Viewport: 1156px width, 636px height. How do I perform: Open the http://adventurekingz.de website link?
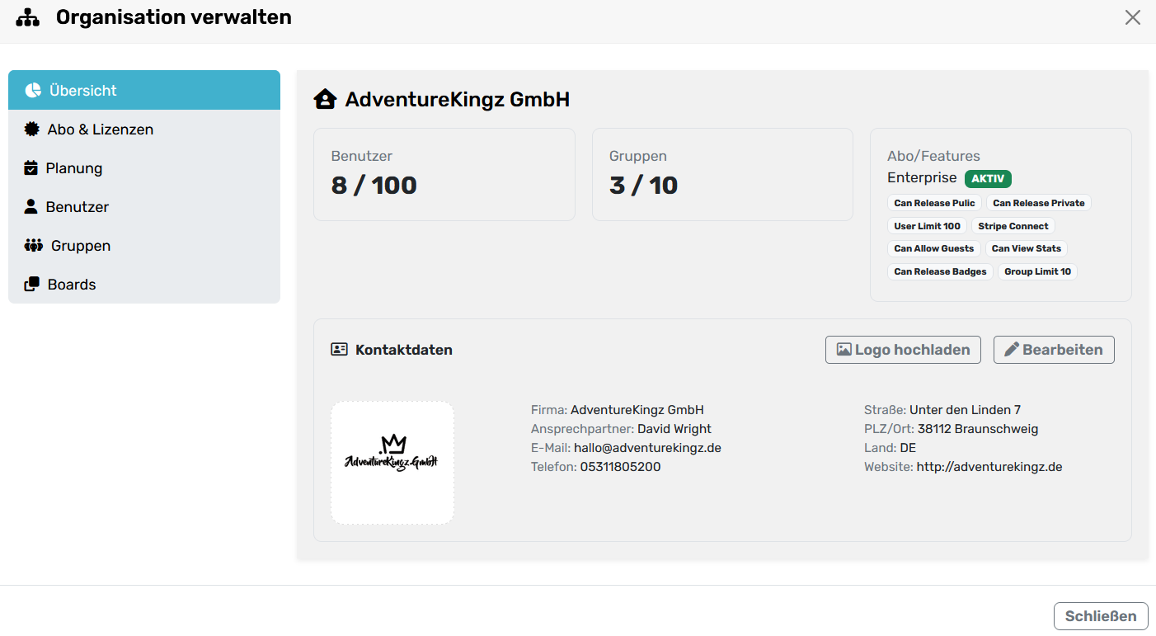tap(989, 467)
